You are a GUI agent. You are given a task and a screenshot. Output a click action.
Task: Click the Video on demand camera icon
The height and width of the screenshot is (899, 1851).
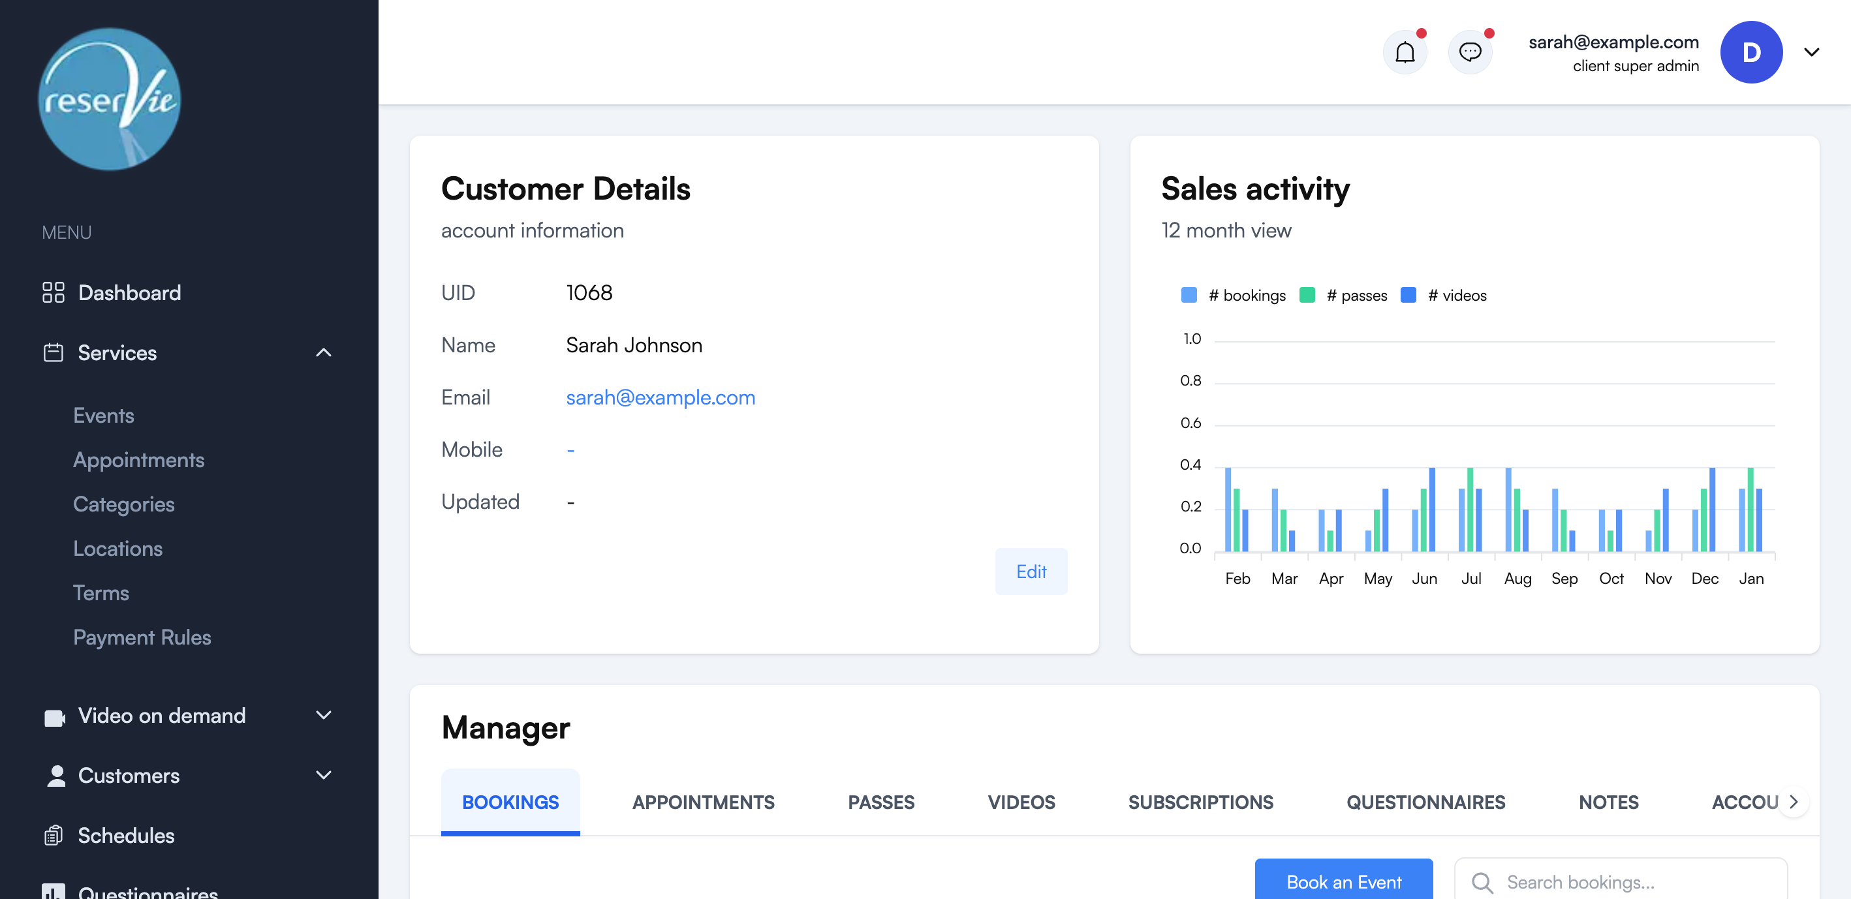pyautogui.click(x=55, y=715)
